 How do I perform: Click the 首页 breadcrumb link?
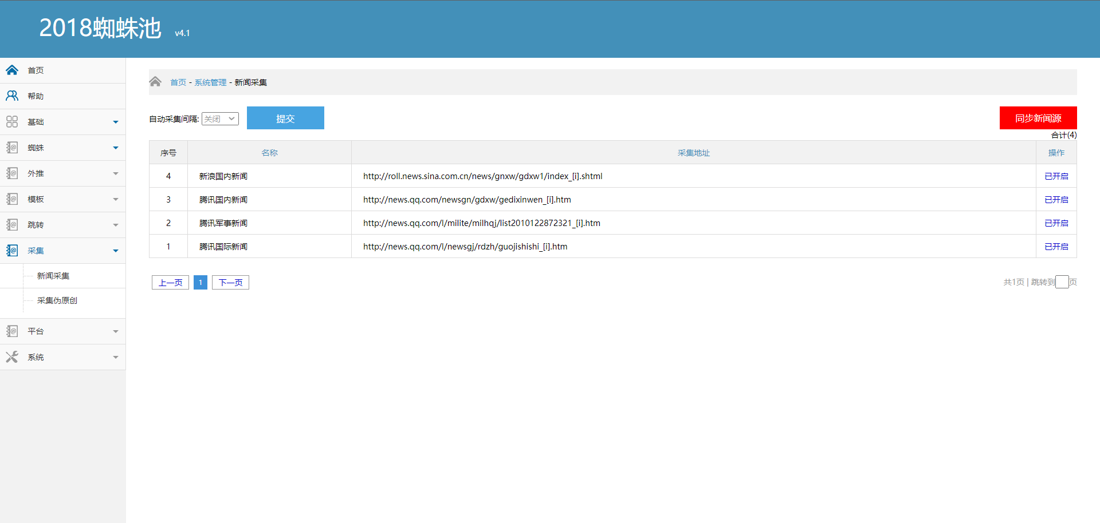[178, 82]
